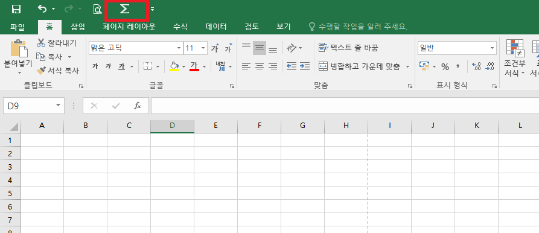Image resolution: width=539 pixels, height=233 pixels.
Task: Toggle align left icon
Action: [246, 66]
